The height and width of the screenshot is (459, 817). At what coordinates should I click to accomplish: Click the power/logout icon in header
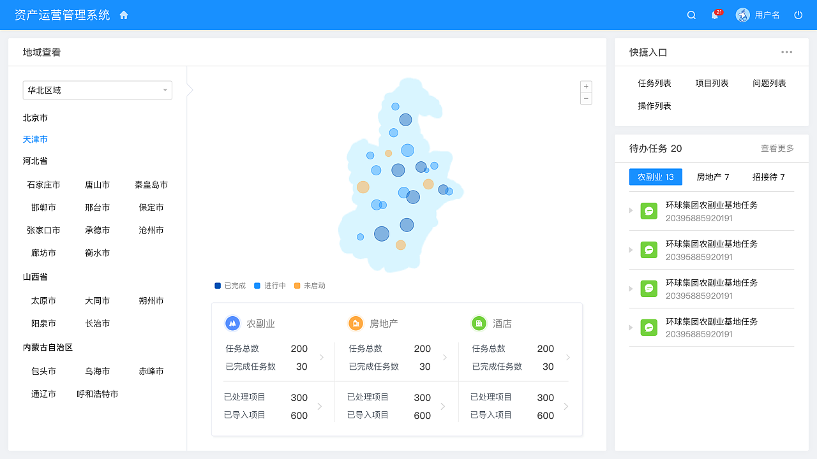pos(798,14)
